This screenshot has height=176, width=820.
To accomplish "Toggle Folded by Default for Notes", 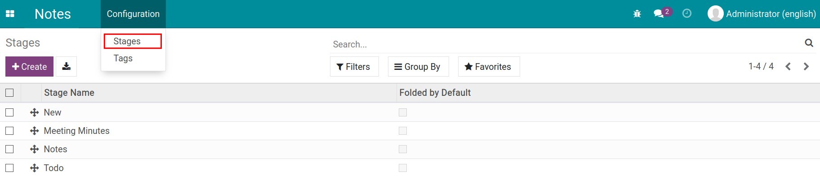I will [403, 149].
